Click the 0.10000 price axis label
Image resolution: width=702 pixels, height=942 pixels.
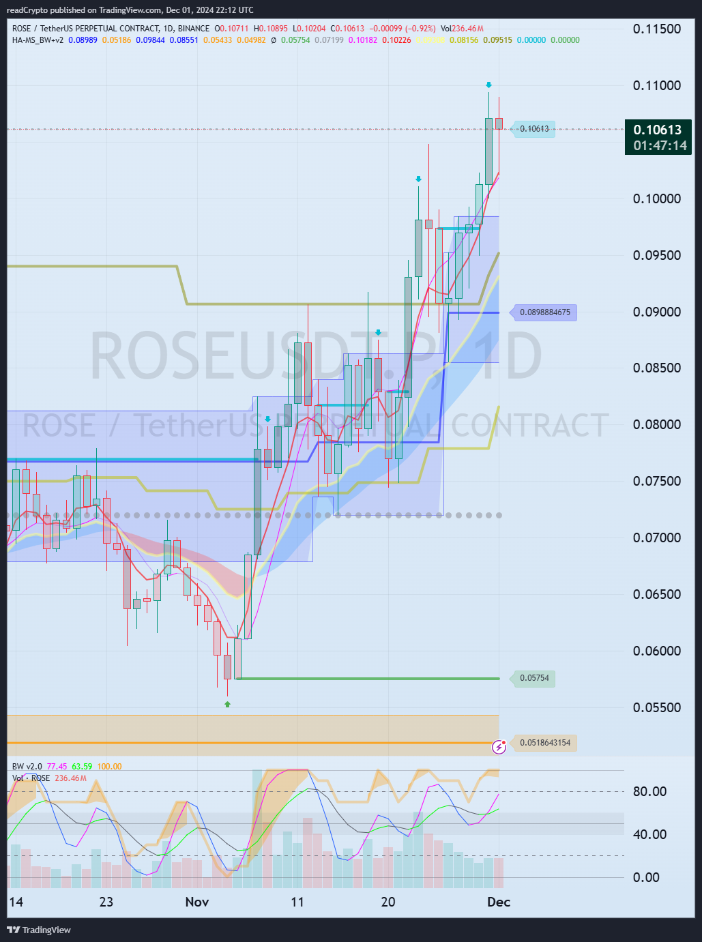click(657, 198)
